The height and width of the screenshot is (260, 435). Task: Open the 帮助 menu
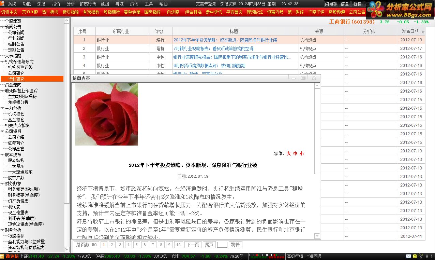163,4
